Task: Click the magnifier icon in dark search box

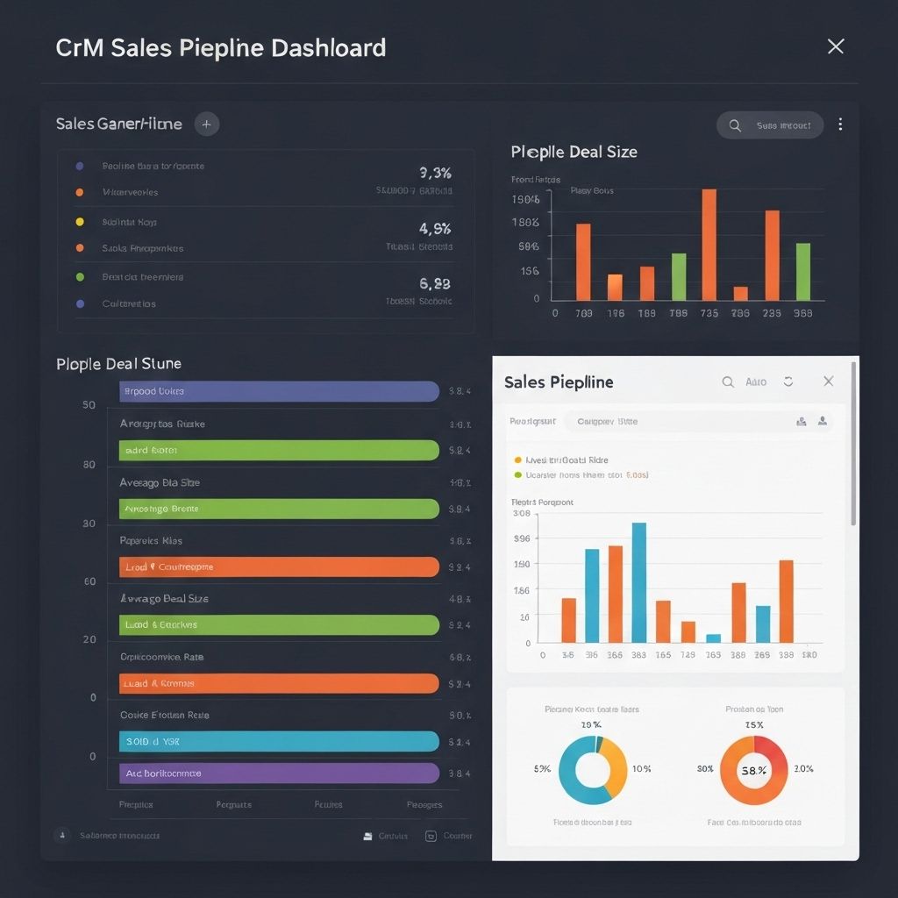Action: coord(735,125)
